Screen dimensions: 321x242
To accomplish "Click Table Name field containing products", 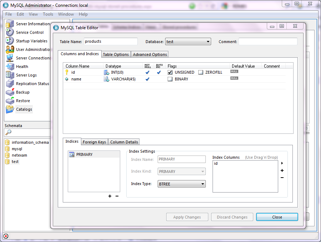I will tap(111, 41).
